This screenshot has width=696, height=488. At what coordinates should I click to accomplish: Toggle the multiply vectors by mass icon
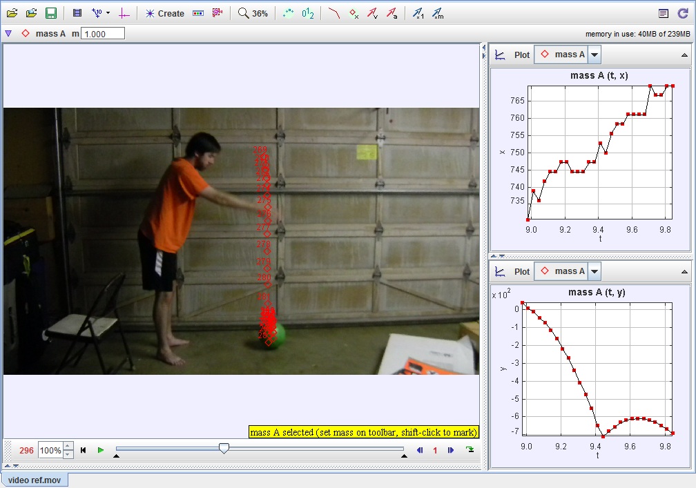pyautogui.click(x=438, y=13)
